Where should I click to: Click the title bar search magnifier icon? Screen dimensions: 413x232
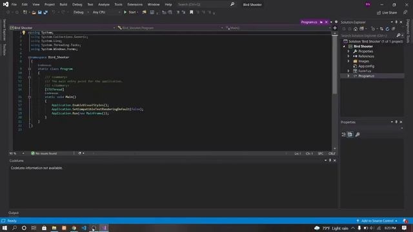[232, 5]
